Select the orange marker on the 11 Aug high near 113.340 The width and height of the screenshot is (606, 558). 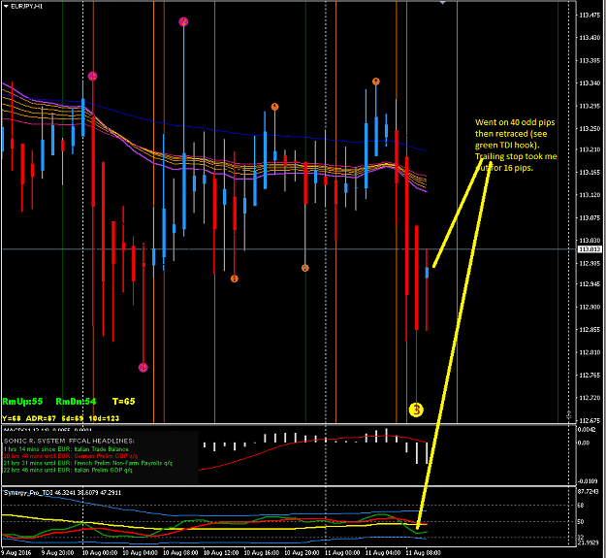(x=375, y=82)
